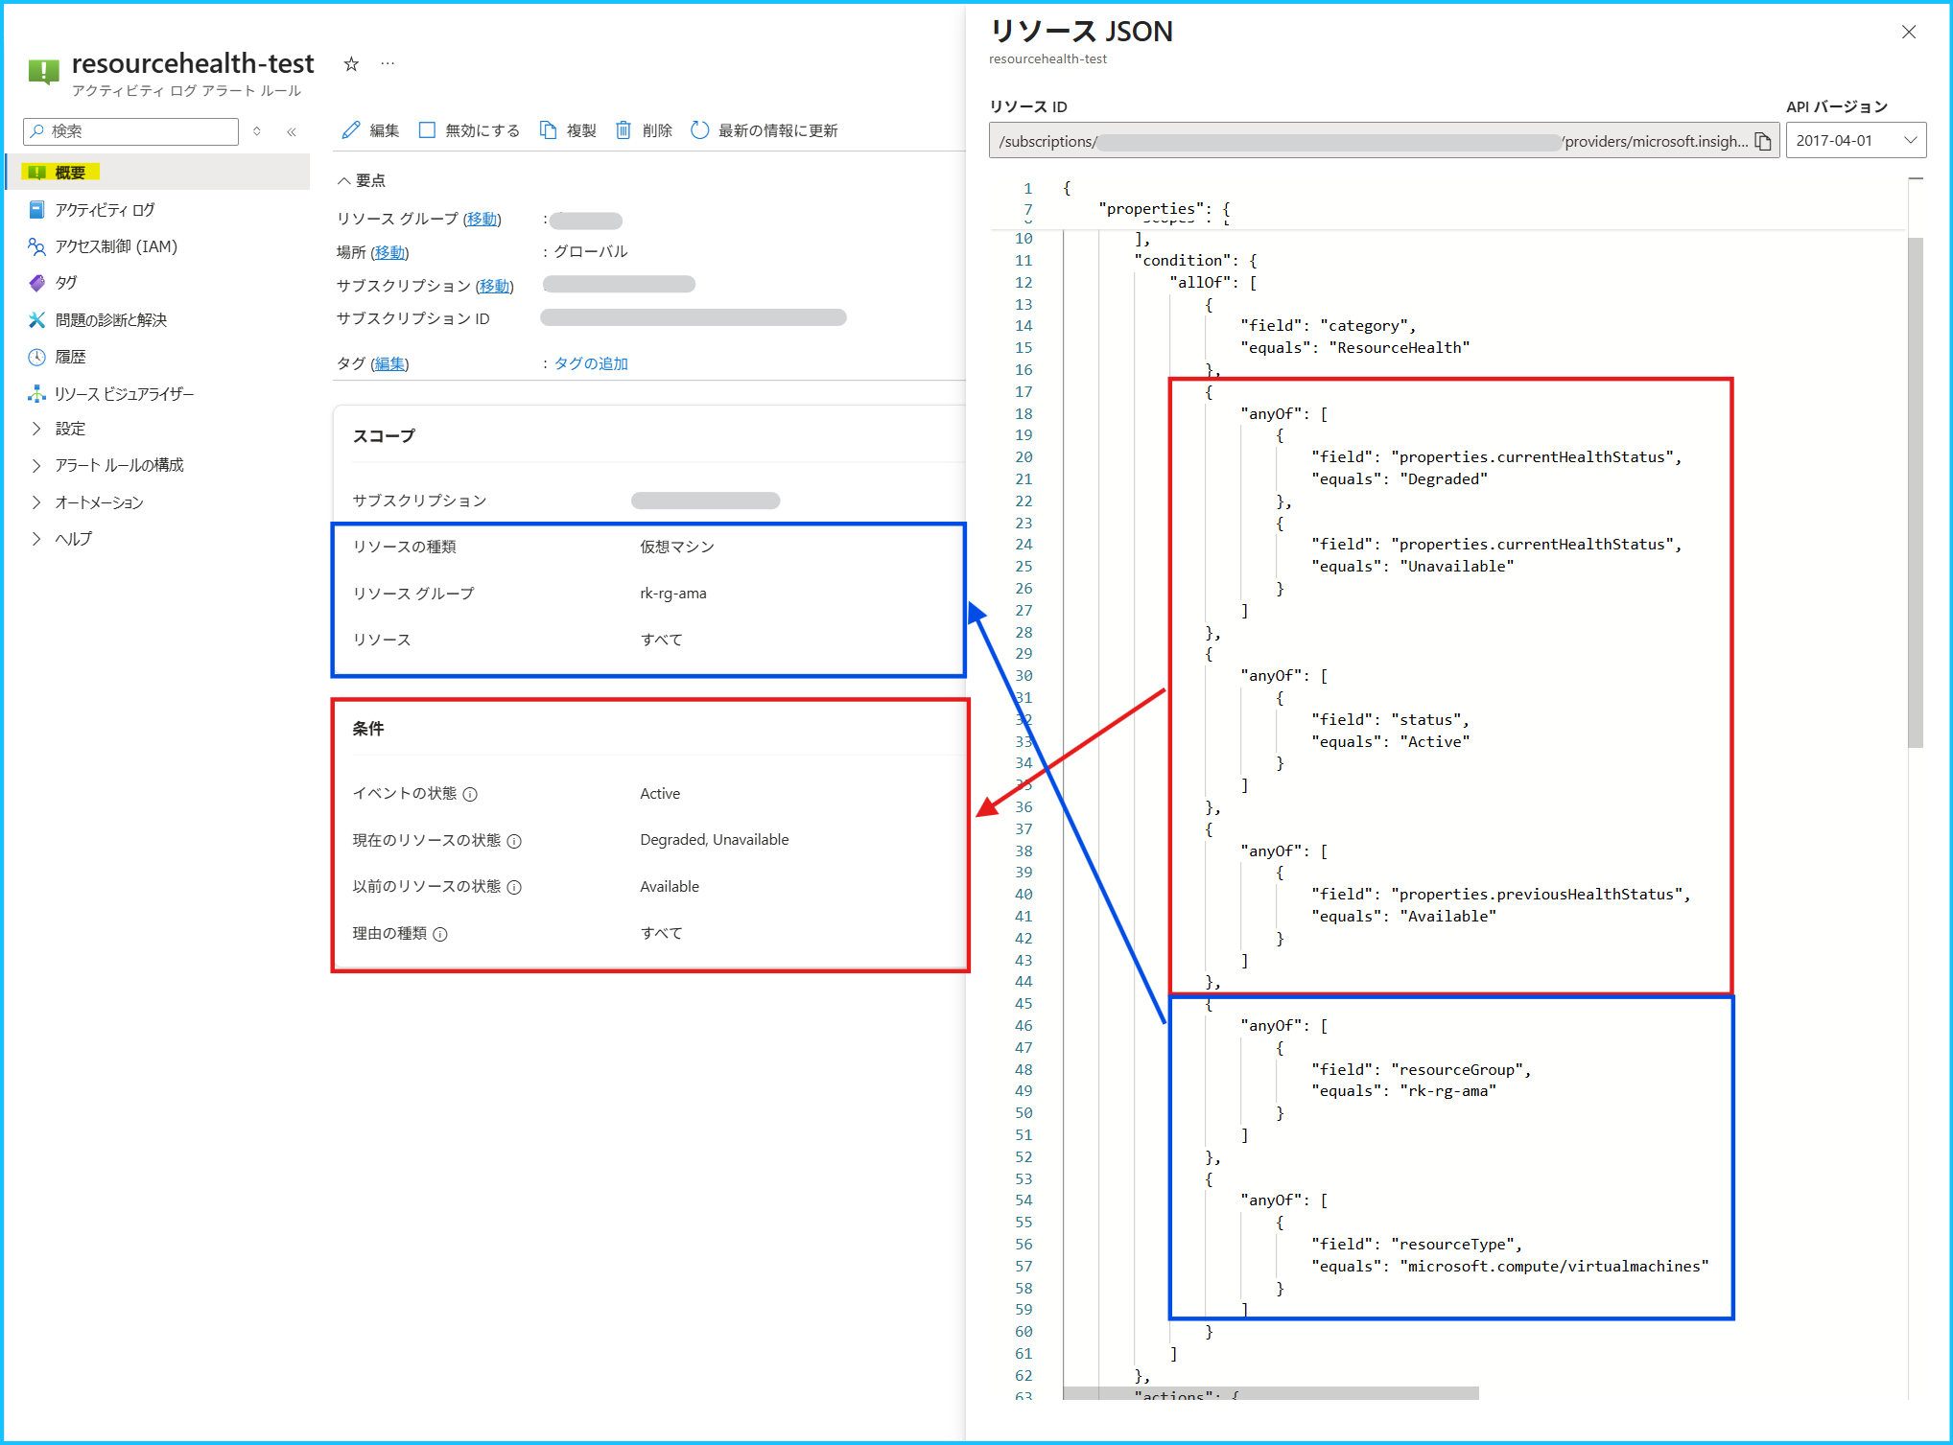Click the グローバル location value
1953x1445 pixels.
pos(591,252)
